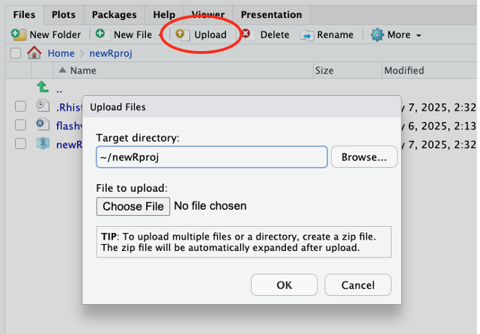Sort files by the Name column
The image size is (480, 334).
tap(83, 70)
